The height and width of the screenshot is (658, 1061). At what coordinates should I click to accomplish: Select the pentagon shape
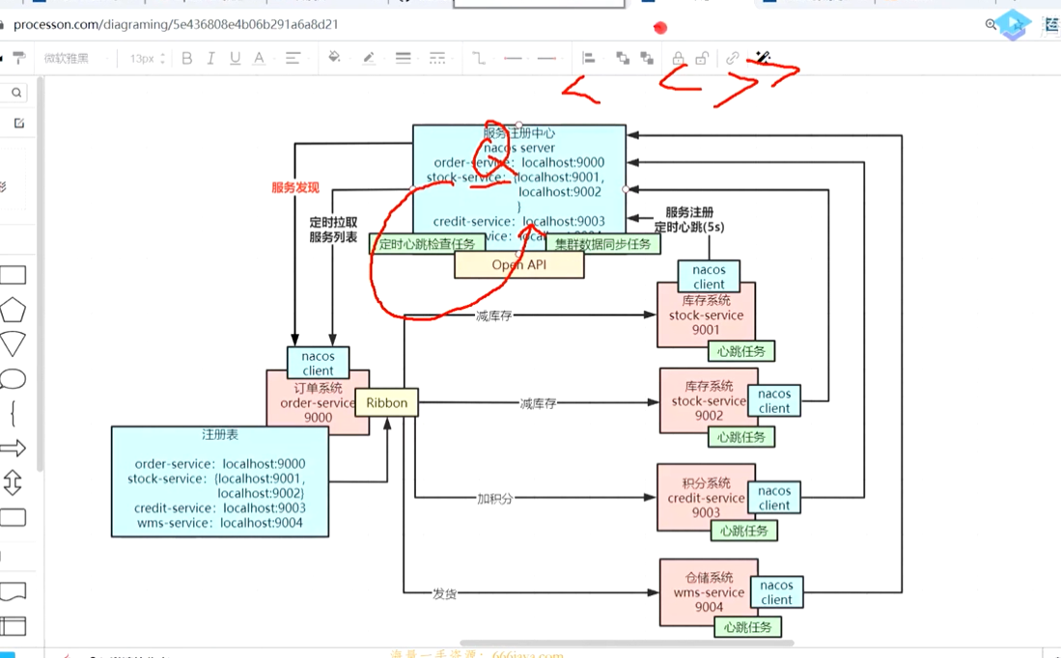click(13, 311)
